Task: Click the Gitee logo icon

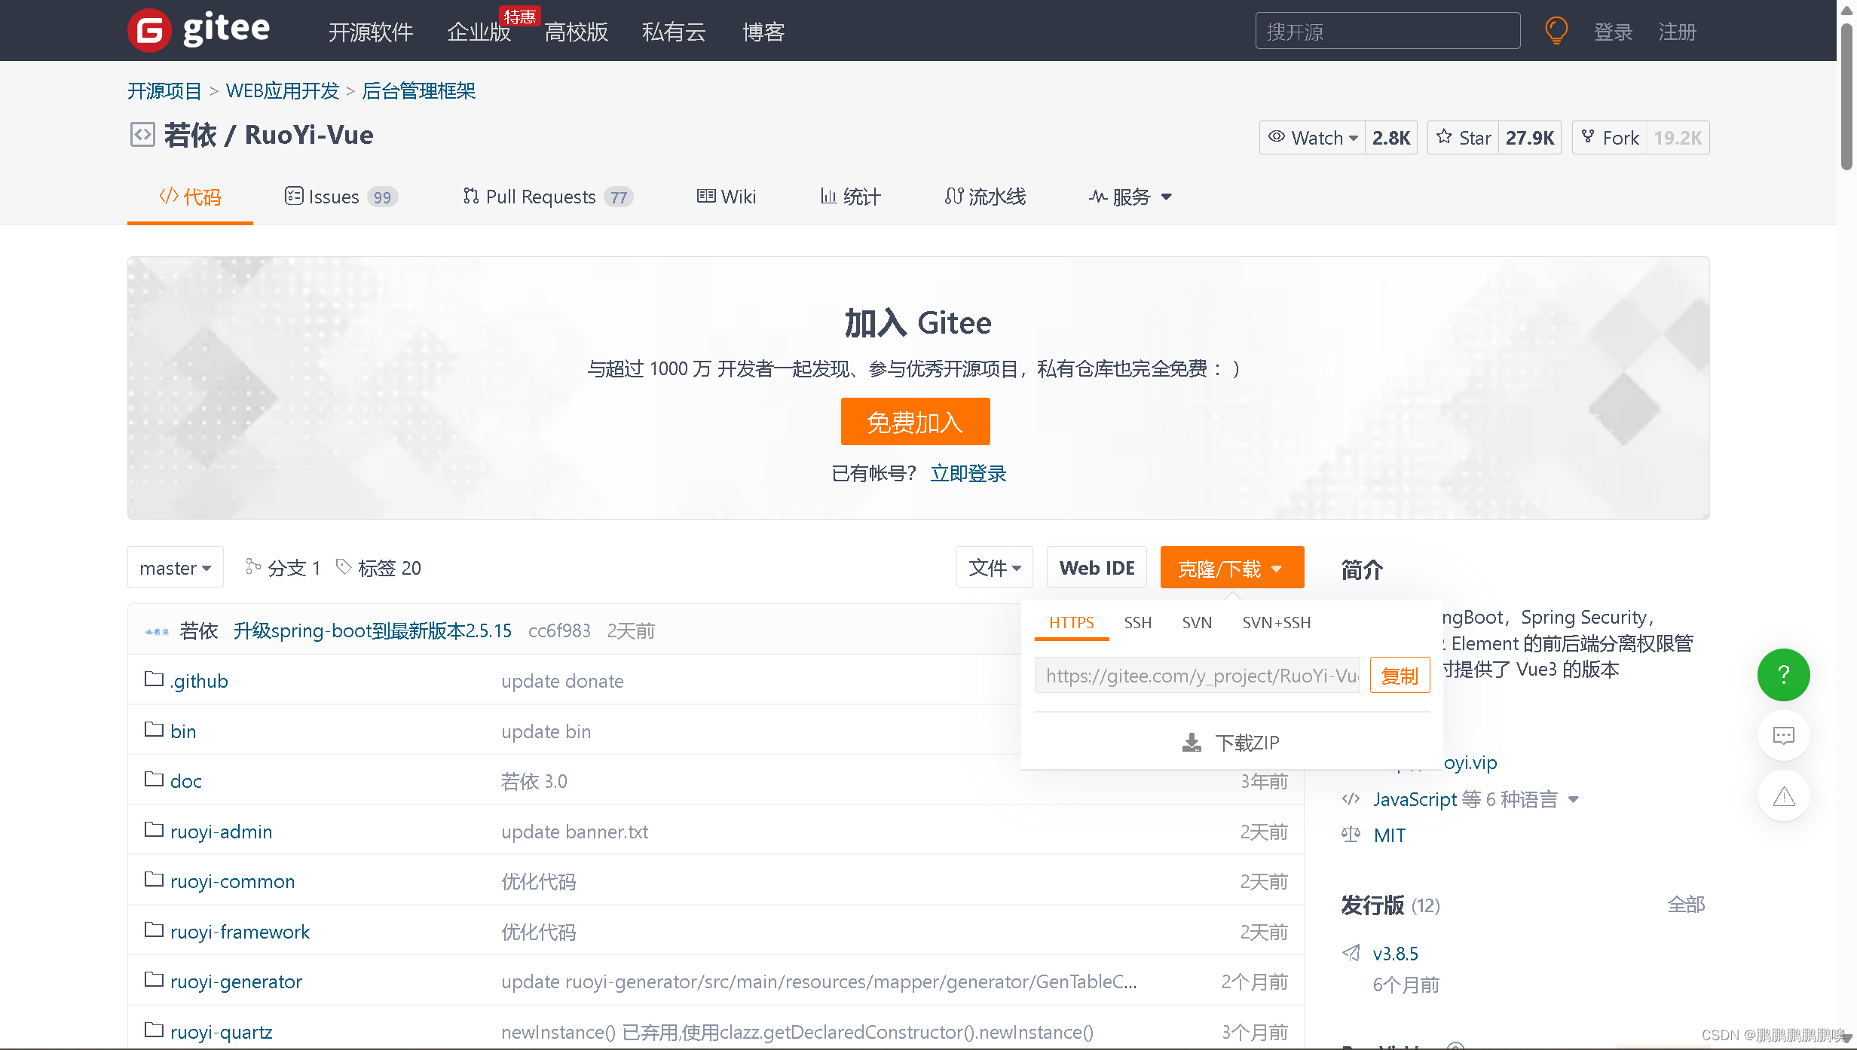Action: click(x=149, y=30)
